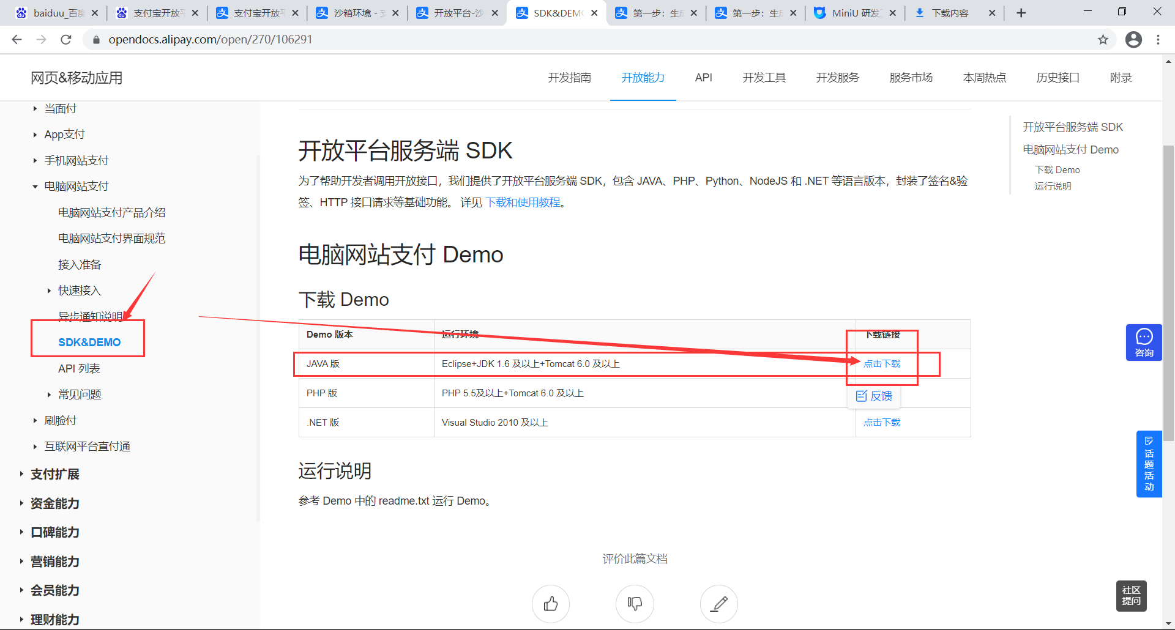Click the 反馈 feedback popup
This screenshot has height=630, width=1175.
click(874, 396)
